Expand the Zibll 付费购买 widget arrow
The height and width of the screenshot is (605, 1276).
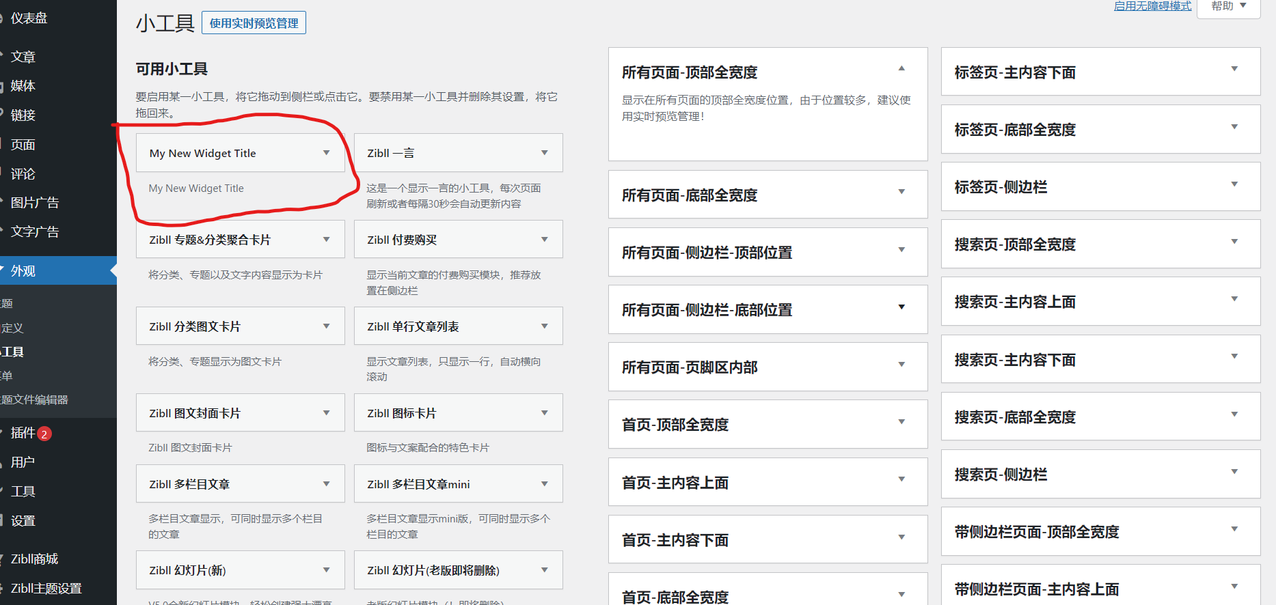point(545,240)
